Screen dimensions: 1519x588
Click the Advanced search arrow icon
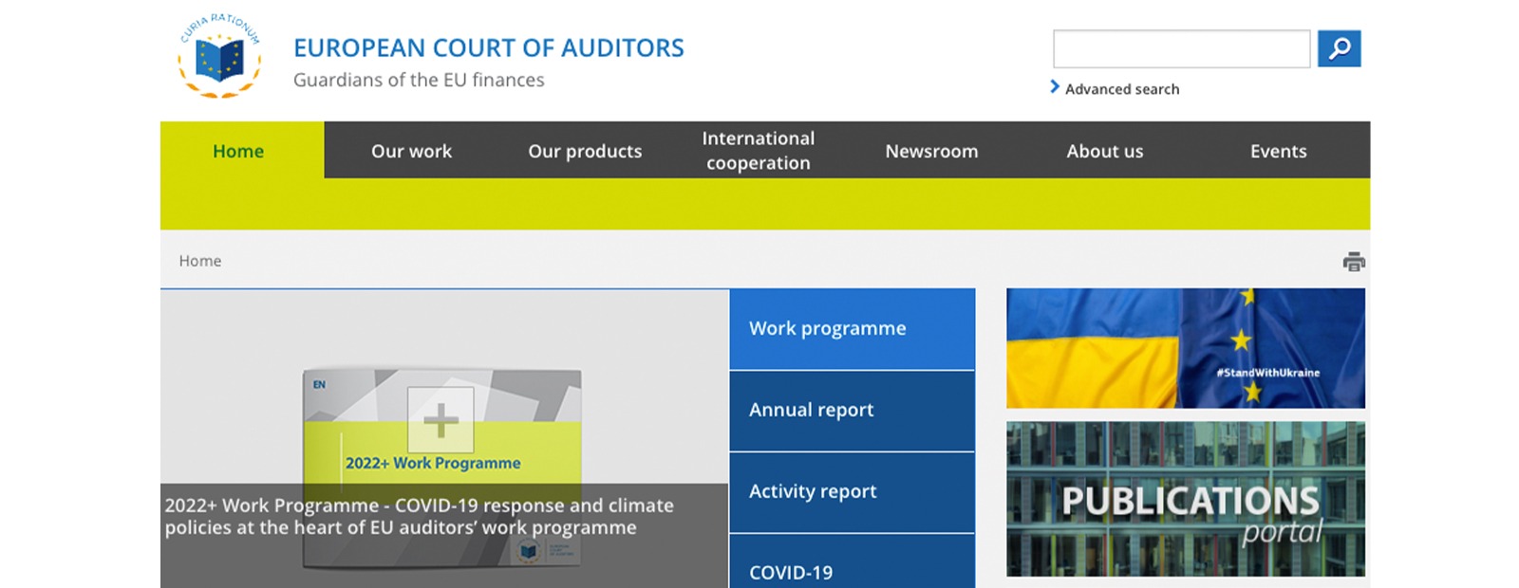click(x=1055, y=87)
